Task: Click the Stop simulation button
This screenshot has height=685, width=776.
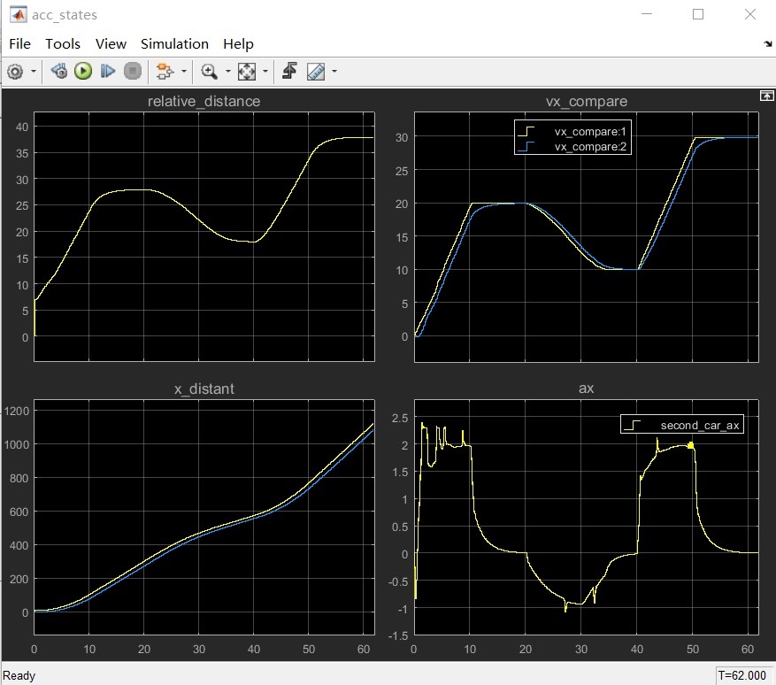Action: click(x=132, y=72)
